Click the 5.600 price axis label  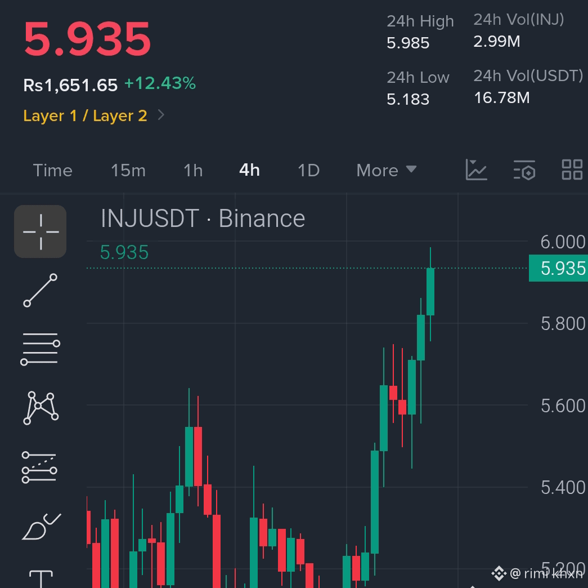(x=563, y=406)
